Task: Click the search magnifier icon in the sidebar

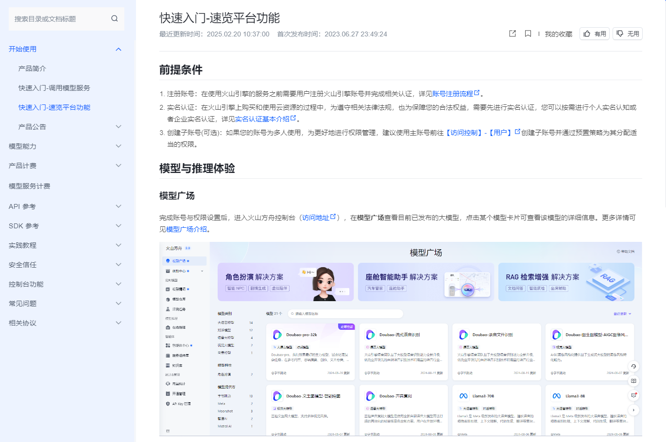Action: (x=115, y=18)
